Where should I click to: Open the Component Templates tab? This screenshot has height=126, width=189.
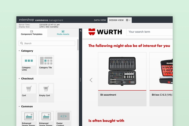[32, 33]
